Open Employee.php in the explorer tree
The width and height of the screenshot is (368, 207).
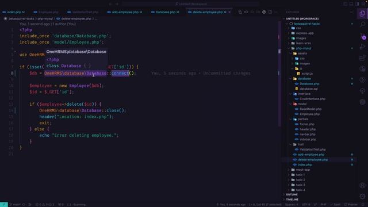309,114
